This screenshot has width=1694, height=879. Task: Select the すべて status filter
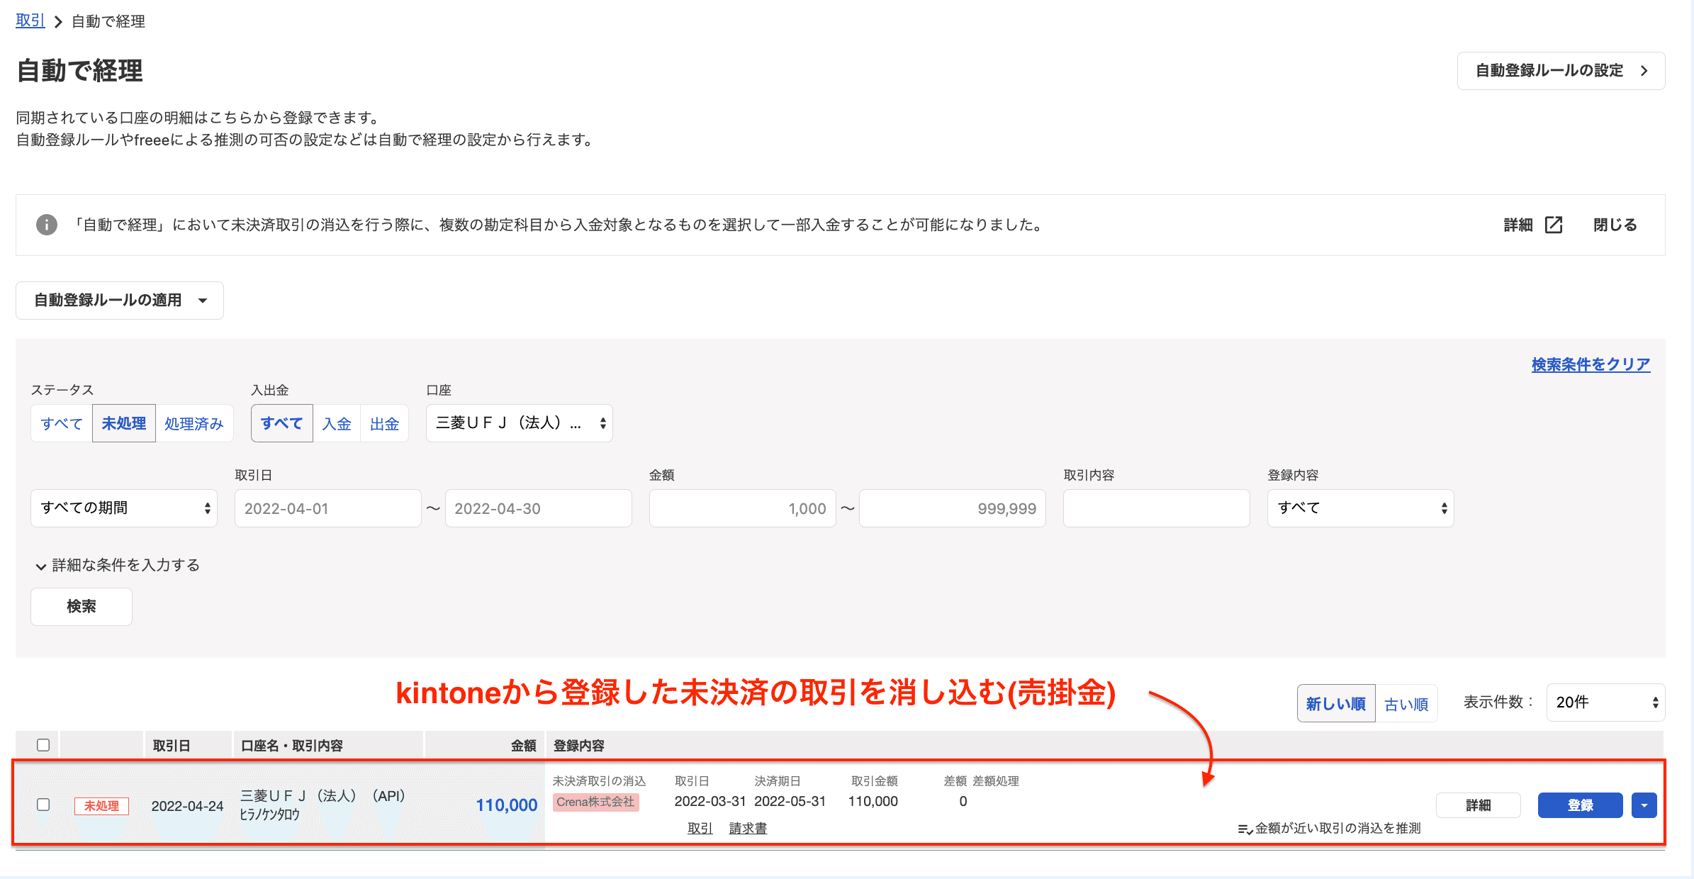[62, 423]
